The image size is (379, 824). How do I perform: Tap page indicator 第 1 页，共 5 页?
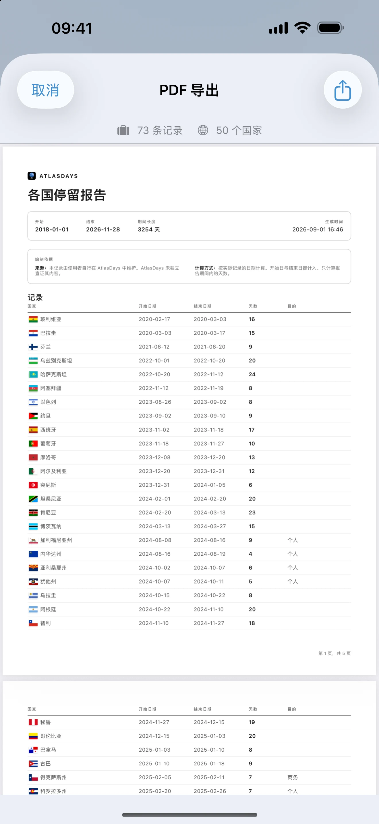tap(334, 653)
